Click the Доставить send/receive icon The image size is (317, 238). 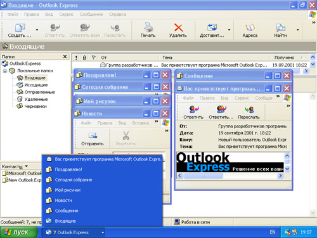coord(212,27)
